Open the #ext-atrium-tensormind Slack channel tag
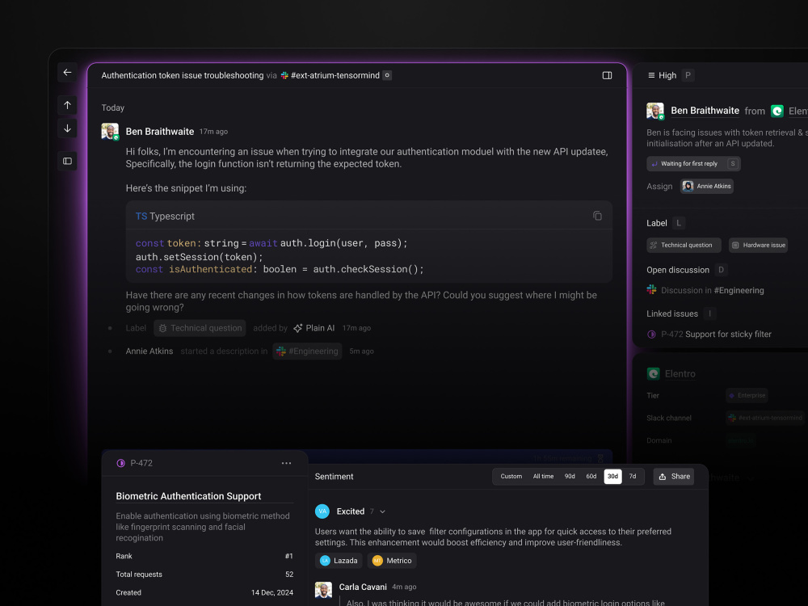Viewport: 808px width, 606px height. click(x=765, y=418)
